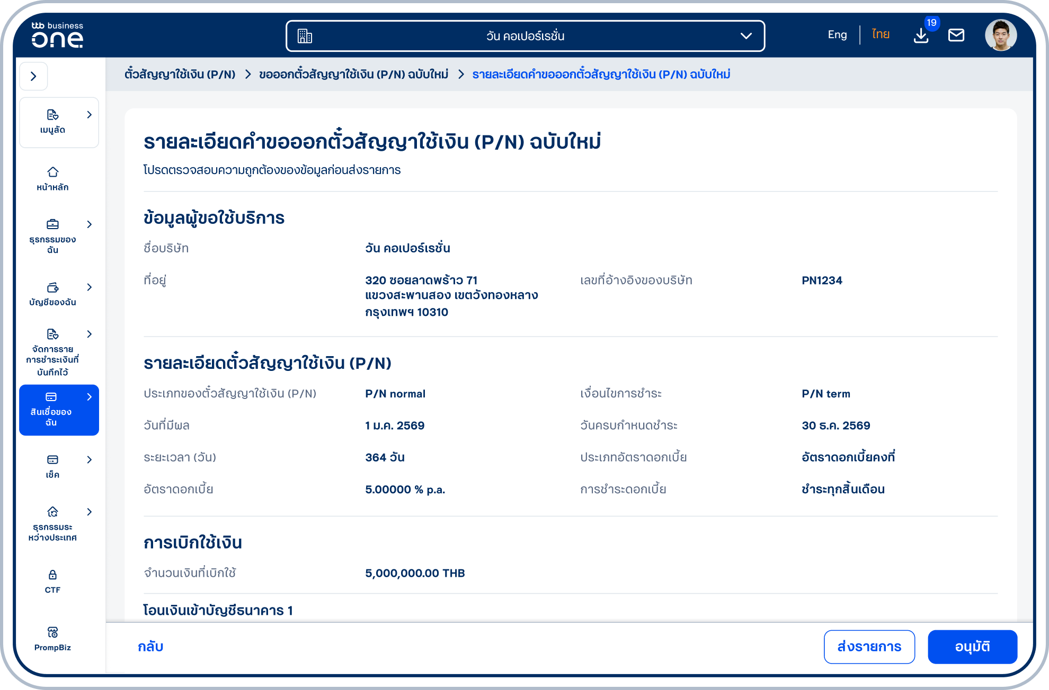Expand บัญชีของฉัน submenu chevron
This screenshot has height=690, width=1049.
point(90,287)
